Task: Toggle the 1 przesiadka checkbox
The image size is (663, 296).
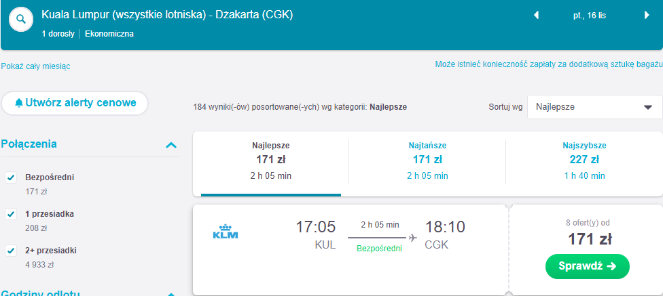Action: point(11,214)
